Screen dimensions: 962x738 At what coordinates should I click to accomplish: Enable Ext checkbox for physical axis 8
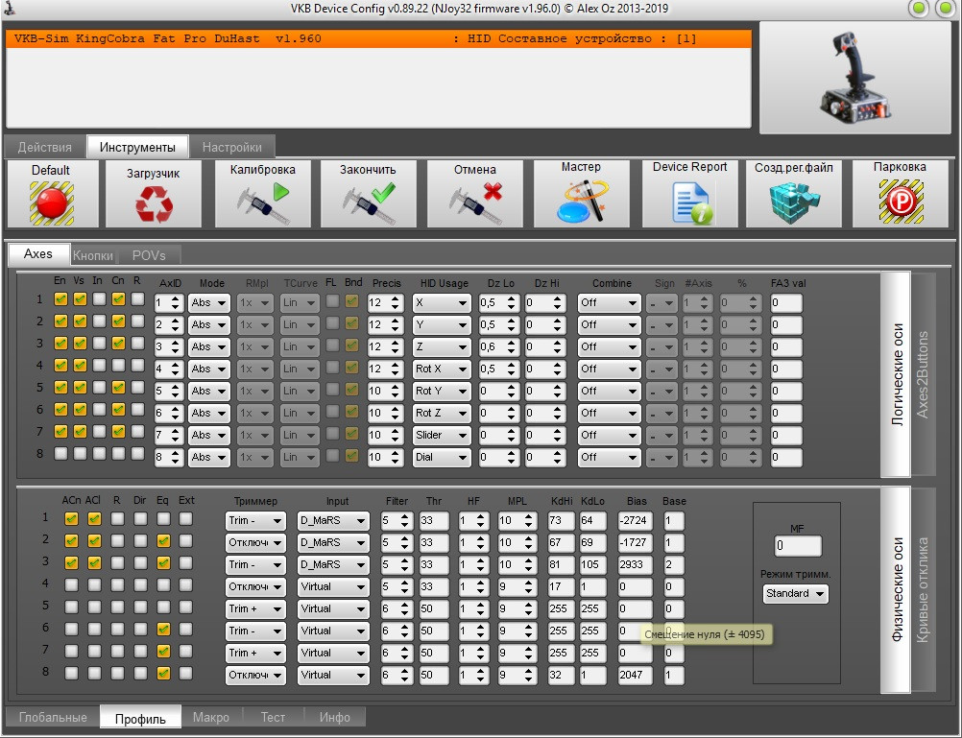186,674
